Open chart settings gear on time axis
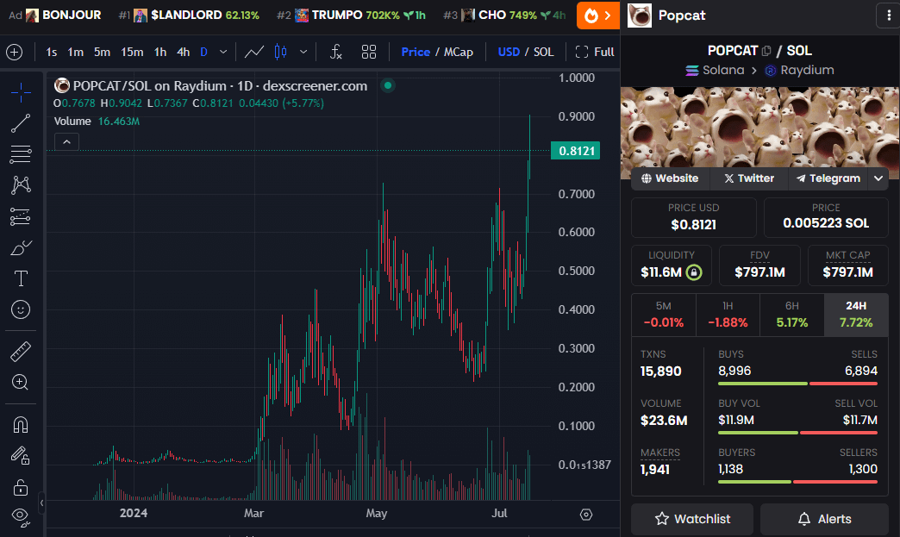This screenshot has width=900, height=537. (586, 515)
